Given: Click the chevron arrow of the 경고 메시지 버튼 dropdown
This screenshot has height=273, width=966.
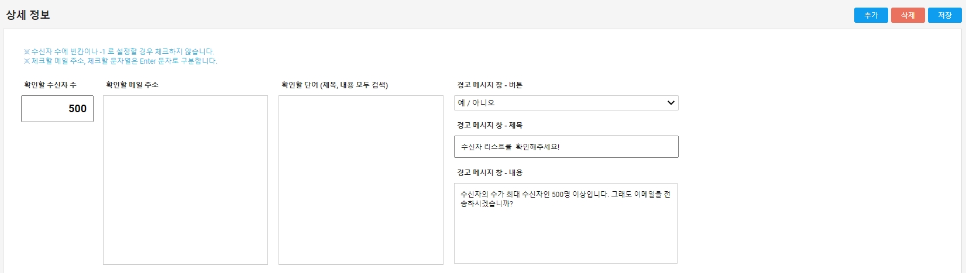Looking at the screenshot, I should (671, 103).
